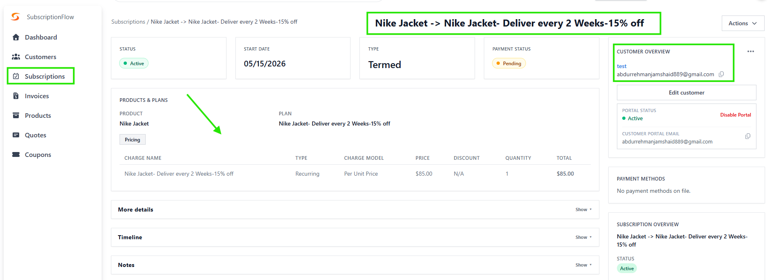Open the Coupons section
Screen dimensions: 774x280
pos(38,154)
